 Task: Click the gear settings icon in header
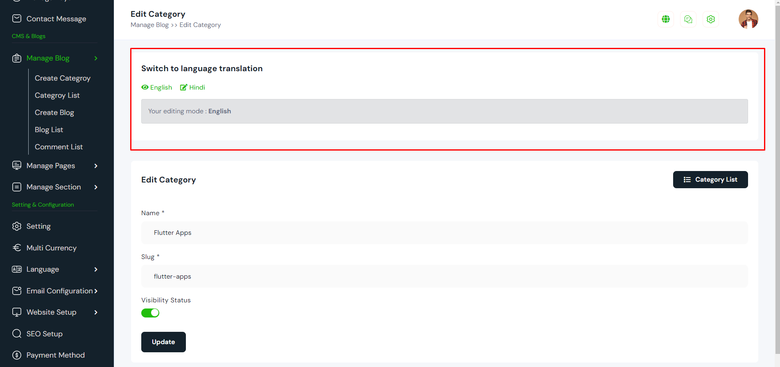pyautogui.click(x=711, y=19)
